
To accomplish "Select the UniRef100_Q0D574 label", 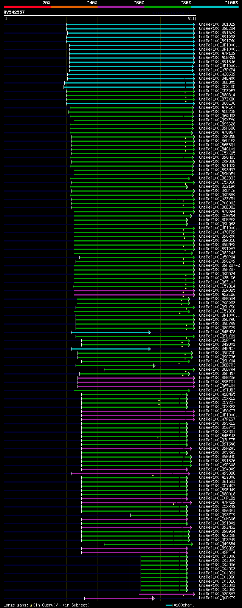I will [x=217, y=274].
